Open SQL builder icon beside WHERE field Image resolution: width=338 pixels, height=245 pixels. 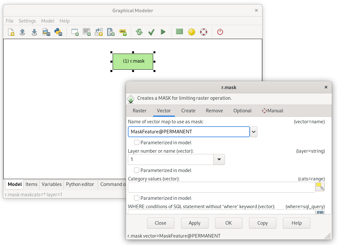coord(320,212)
